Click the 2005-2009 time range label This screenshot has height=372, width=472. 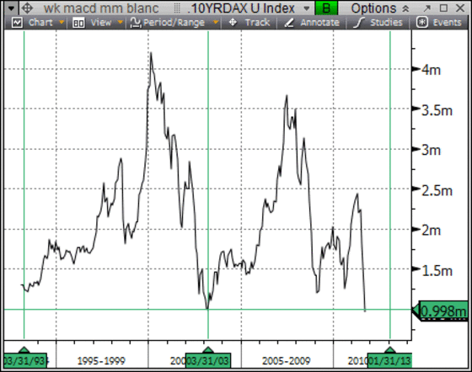pyautogui.click(x=287, y=360)
